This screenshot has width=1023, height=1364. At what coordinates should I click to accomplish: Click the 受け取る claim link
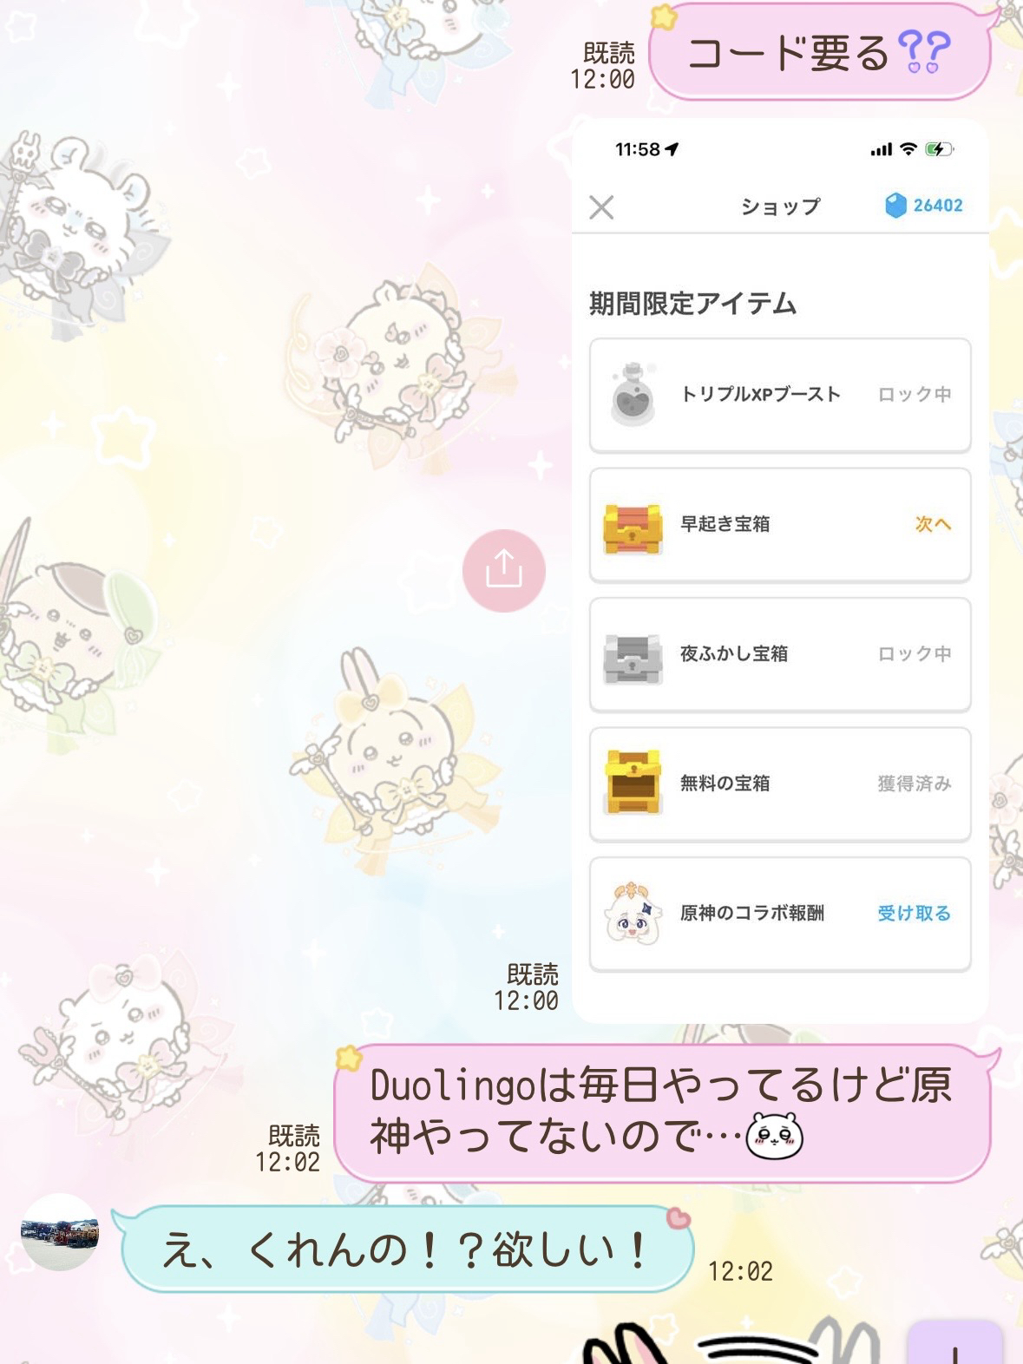(914, 913)
